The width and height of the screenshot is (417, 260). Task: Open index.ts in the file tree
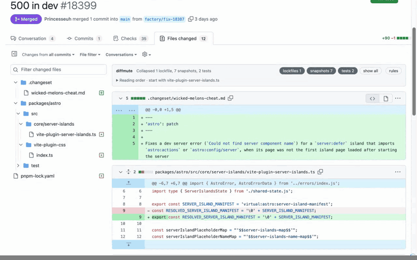45,155
